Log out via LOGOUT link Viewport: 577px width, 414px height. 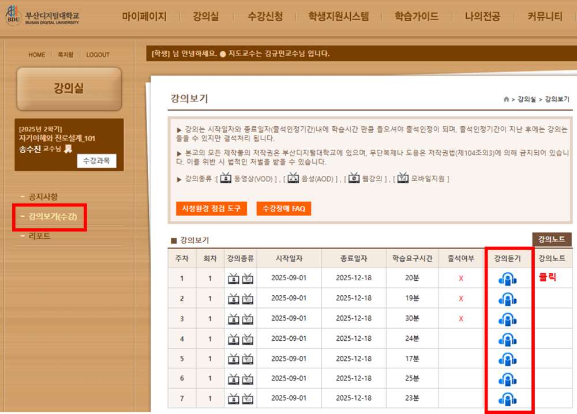98,54
